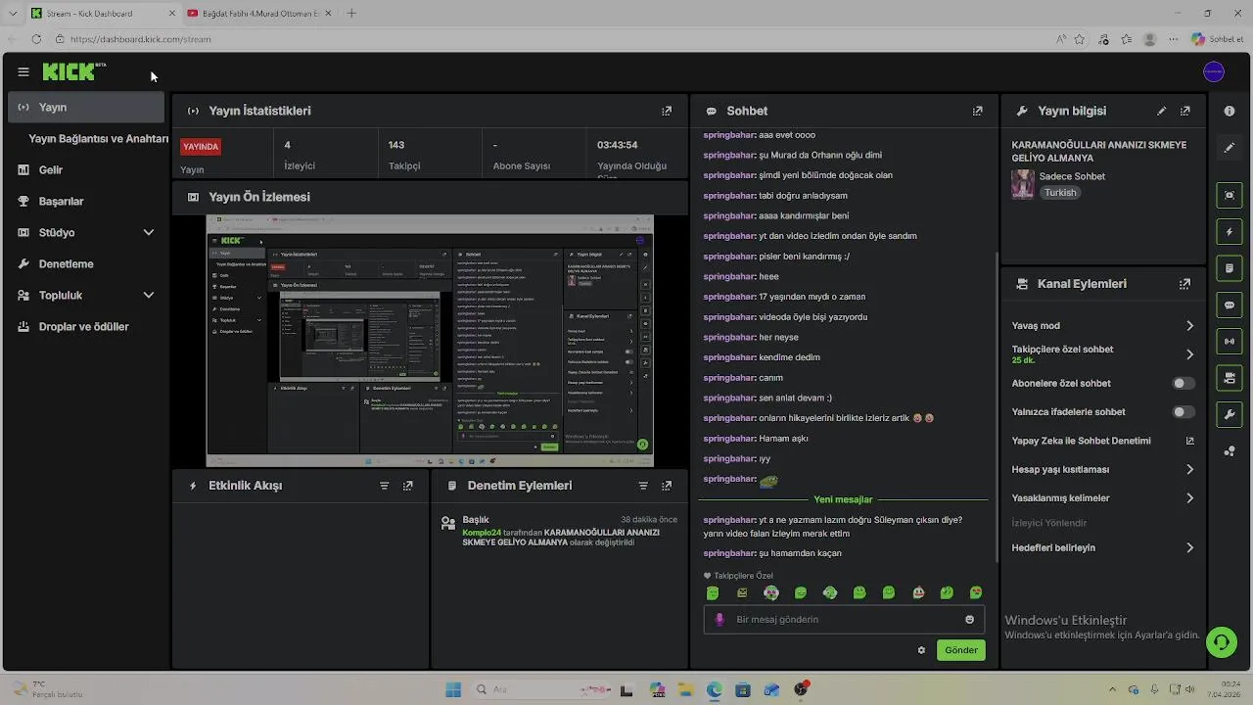Pop out the Yayın bilgisi panel

click(1184, 112)
